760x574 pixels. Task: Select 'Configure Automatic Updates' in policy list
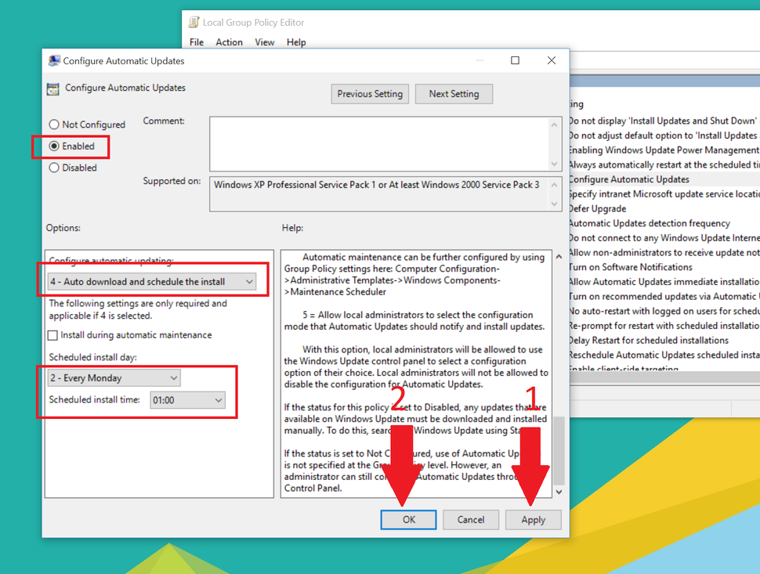pos(664,179)
